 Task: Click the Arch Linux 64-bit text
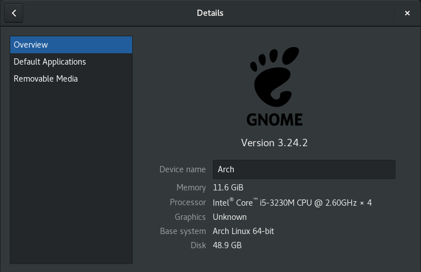pos(243,231)
